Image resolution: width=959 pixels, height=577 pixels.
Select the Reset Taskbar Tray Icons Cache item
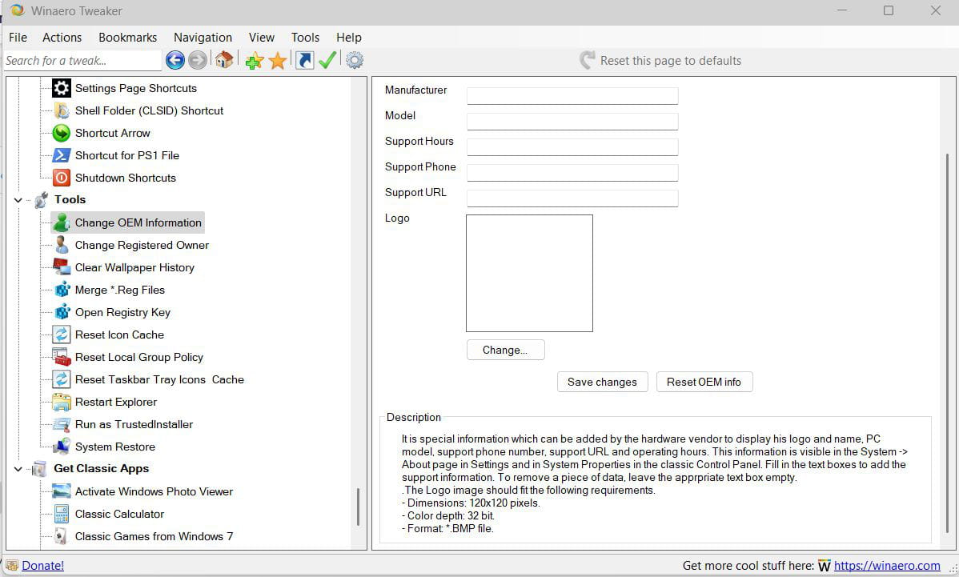point(159,379)
